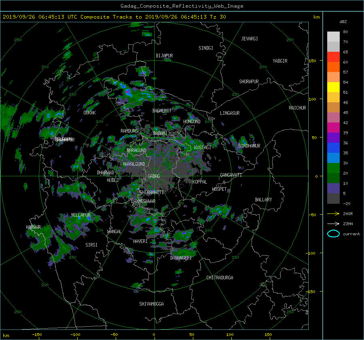Click the bright green 20 dBZ legend swatch
Image resolution: width=364 pixels, height=340 pixels.
point(333,168)
